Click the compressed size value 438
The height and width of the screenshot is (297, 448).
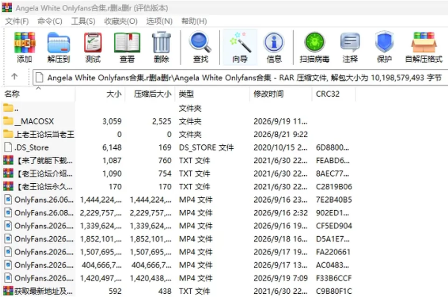click(x=165, y=291)
